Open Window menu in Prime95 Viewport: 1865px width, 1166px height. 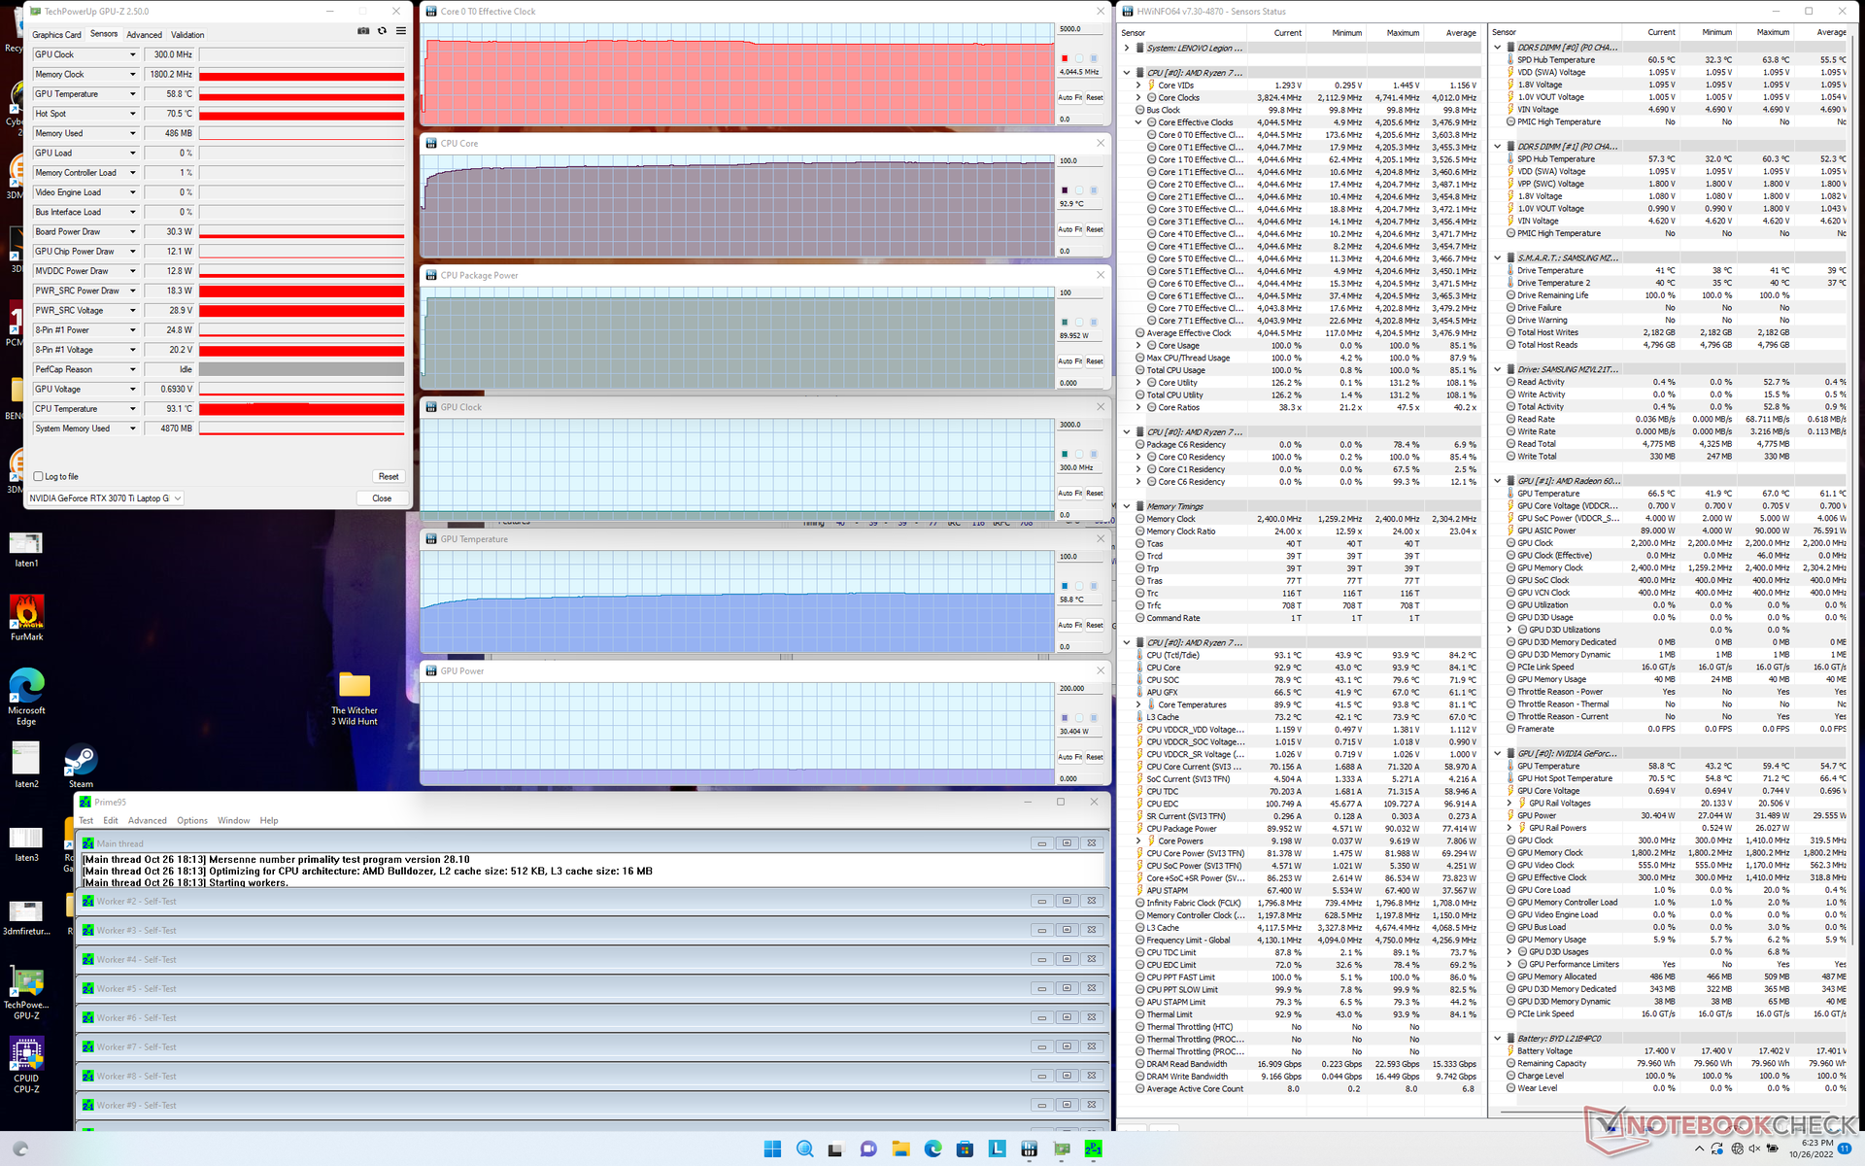tap(233, 820)
